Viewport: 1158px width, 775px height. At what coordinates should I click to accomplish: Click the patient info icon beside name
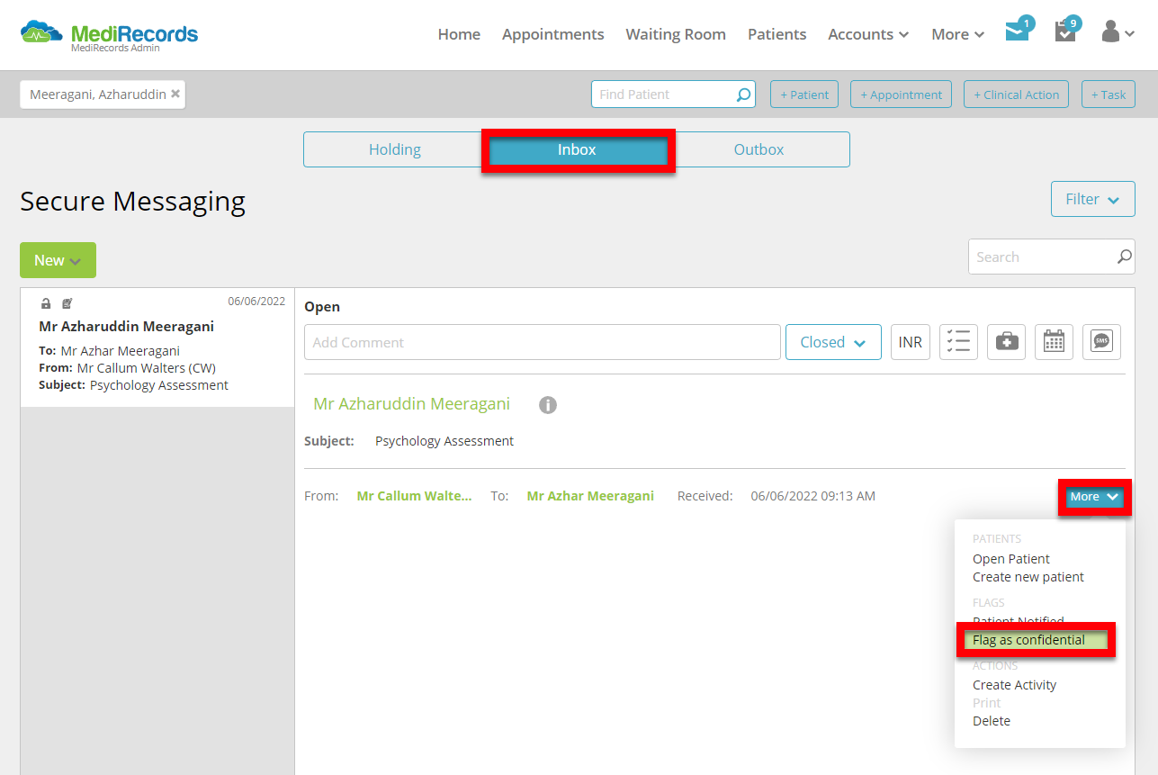(548, 405)
